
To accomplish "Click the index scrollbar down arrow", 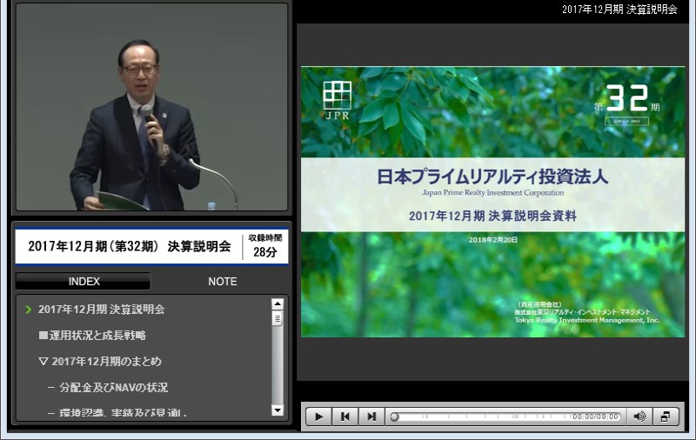I will click(278, 410).
